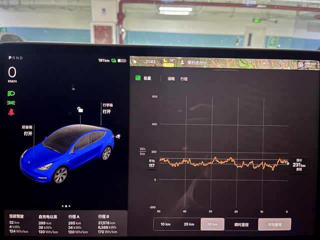Viewport: 320px width, 240px height.
Task: Tap the 6,388 kWh value in 行程 B
Action: (x=107, y=227)
